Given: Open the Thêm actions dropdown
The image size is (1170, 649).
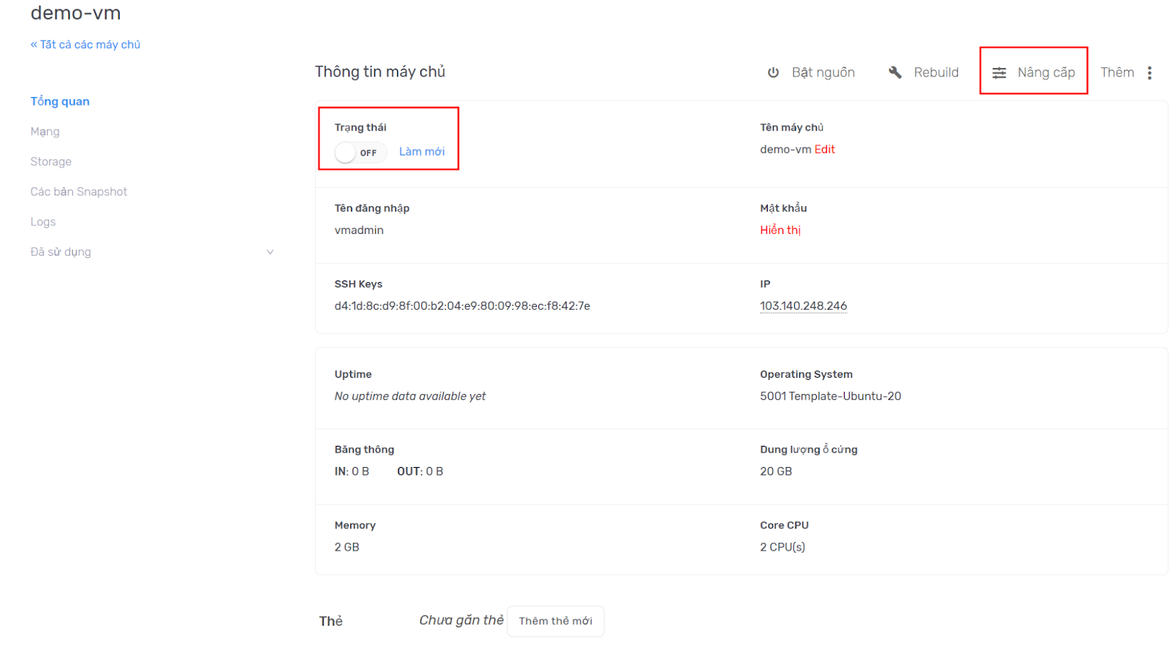Looking at the screenshot, I should click(1117, 72).
